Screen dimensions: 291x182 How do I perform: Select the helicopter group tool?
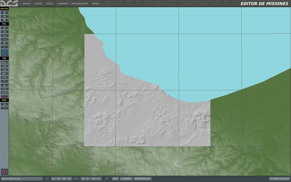coord(4,66)
